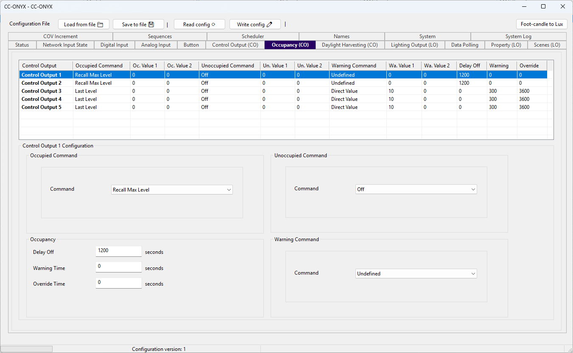The width and height of the screenshot is (573, 353).
Task: Switch to Scenes (LO) tab
Action: (547, 45)
